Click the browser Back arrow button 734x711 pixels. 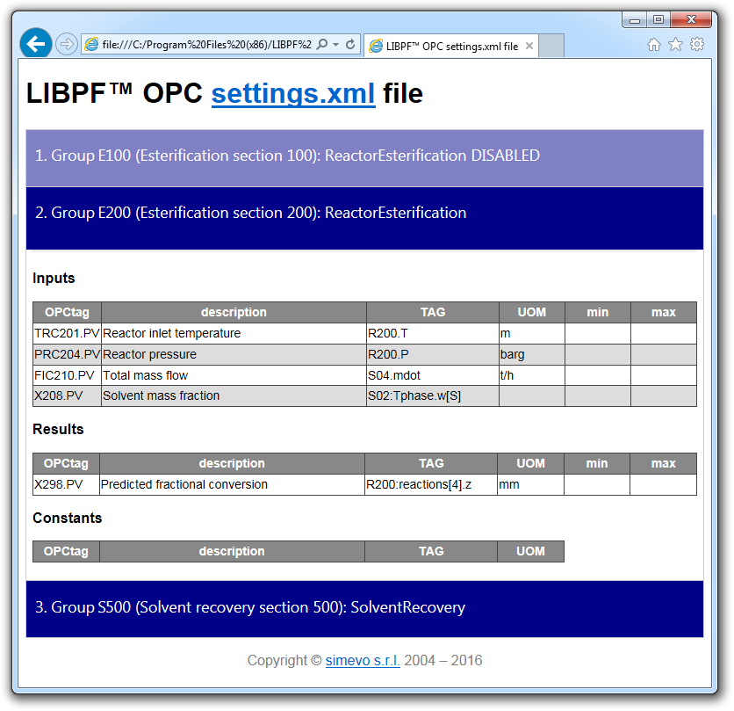coord(35,43)
